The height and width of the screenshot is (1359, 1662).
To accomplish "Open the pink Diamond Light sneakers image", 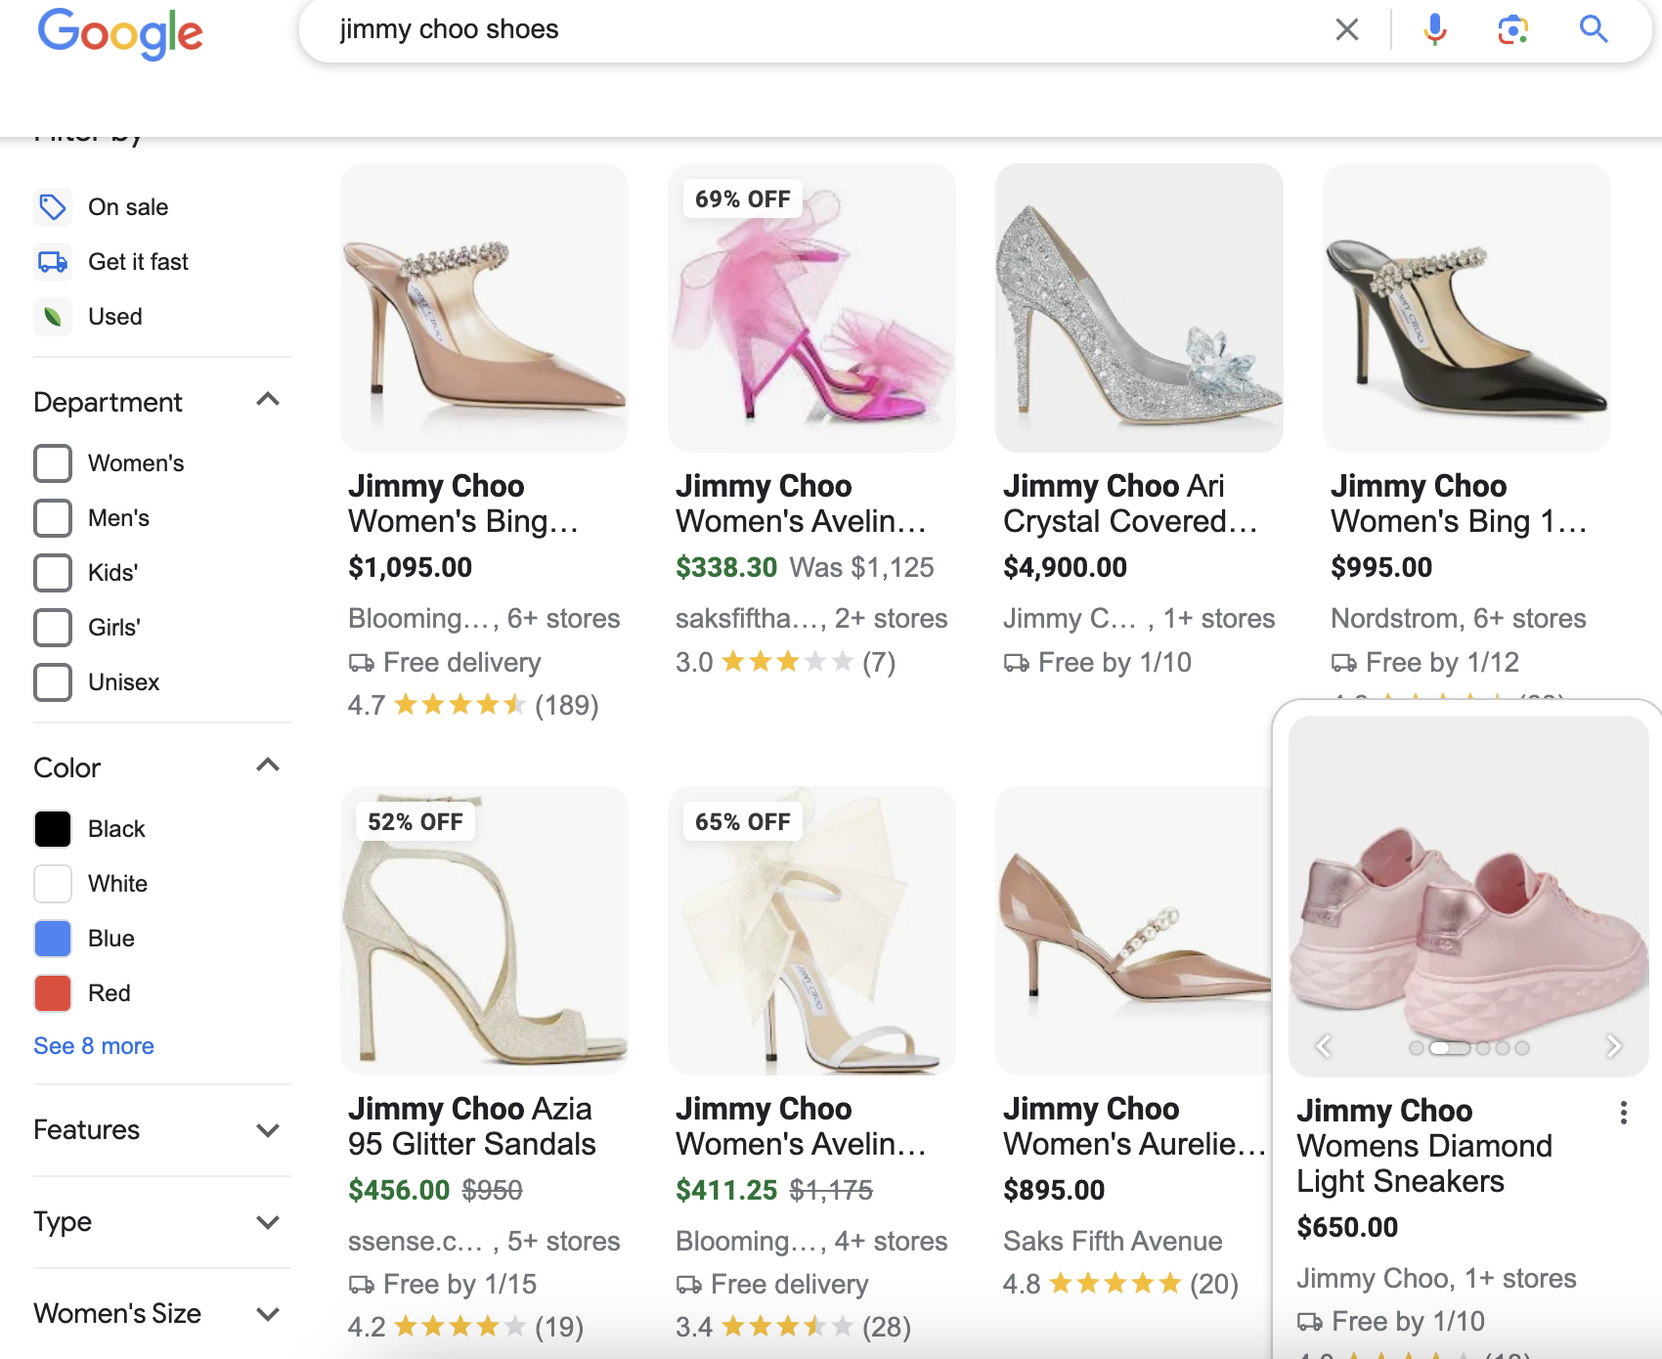I will coord(1468,897).
